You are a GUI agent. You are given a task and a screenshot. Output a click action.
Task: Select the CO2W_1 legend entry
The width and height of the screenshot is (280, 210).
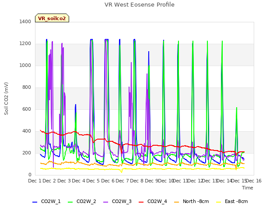pos(46,201)
